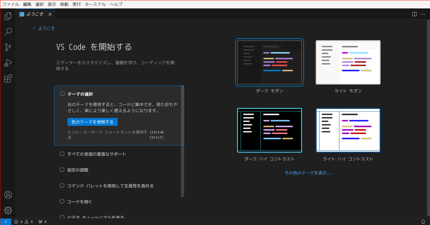The height and width of the screenshot is (225, 430).
Task: Click the keyboard shortcut hint (Ctrl+K Ctrl+T)
Action: (x=157, y=135)
